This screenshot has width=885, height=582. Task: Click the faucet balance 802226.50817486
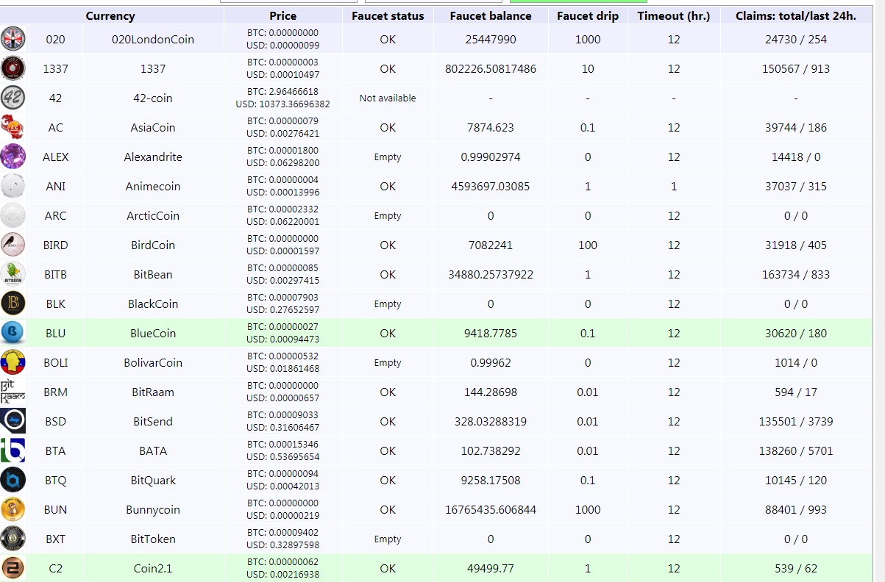pyautogui.click(x=491, y=68)
